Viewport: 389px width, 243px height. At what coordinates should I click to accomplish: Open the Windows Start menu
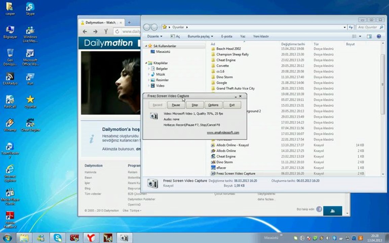coord(7,238)
